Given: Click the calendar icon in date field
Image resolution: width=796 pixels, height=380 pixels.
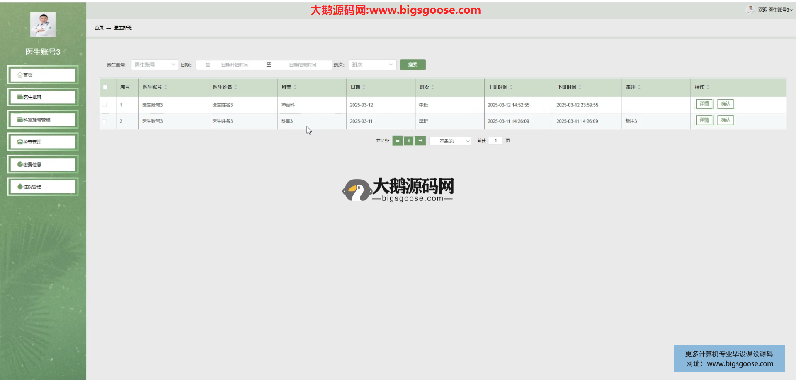Looking at the screenshot, I should tap(208, 65).
